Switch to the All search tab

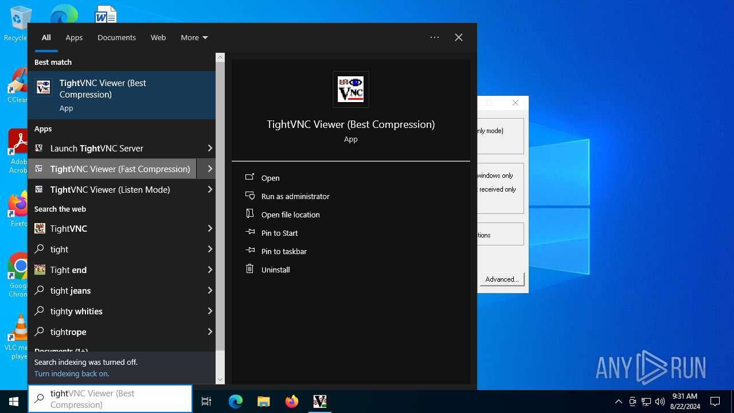(x=46, y=37)
